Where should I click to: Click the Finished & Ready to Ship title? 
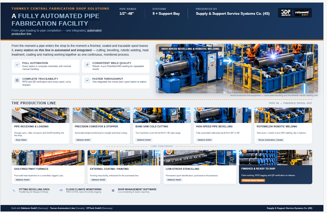click(258, 169)
